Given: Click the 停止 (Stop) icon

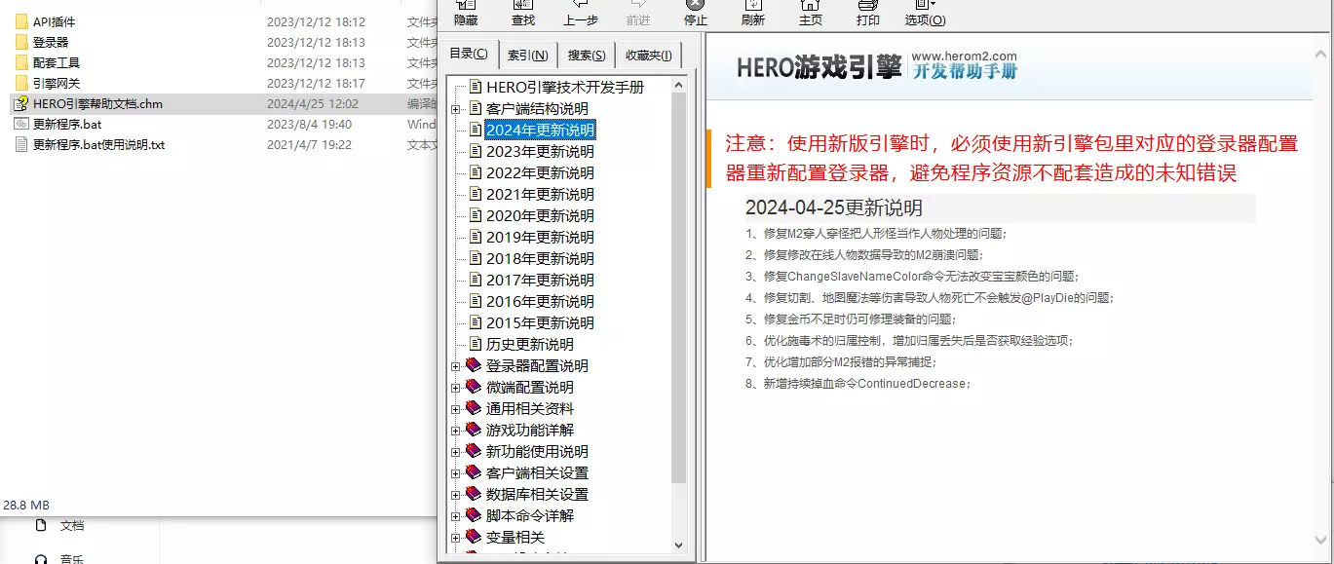Looking at the screenshot, I should (694, 14).
